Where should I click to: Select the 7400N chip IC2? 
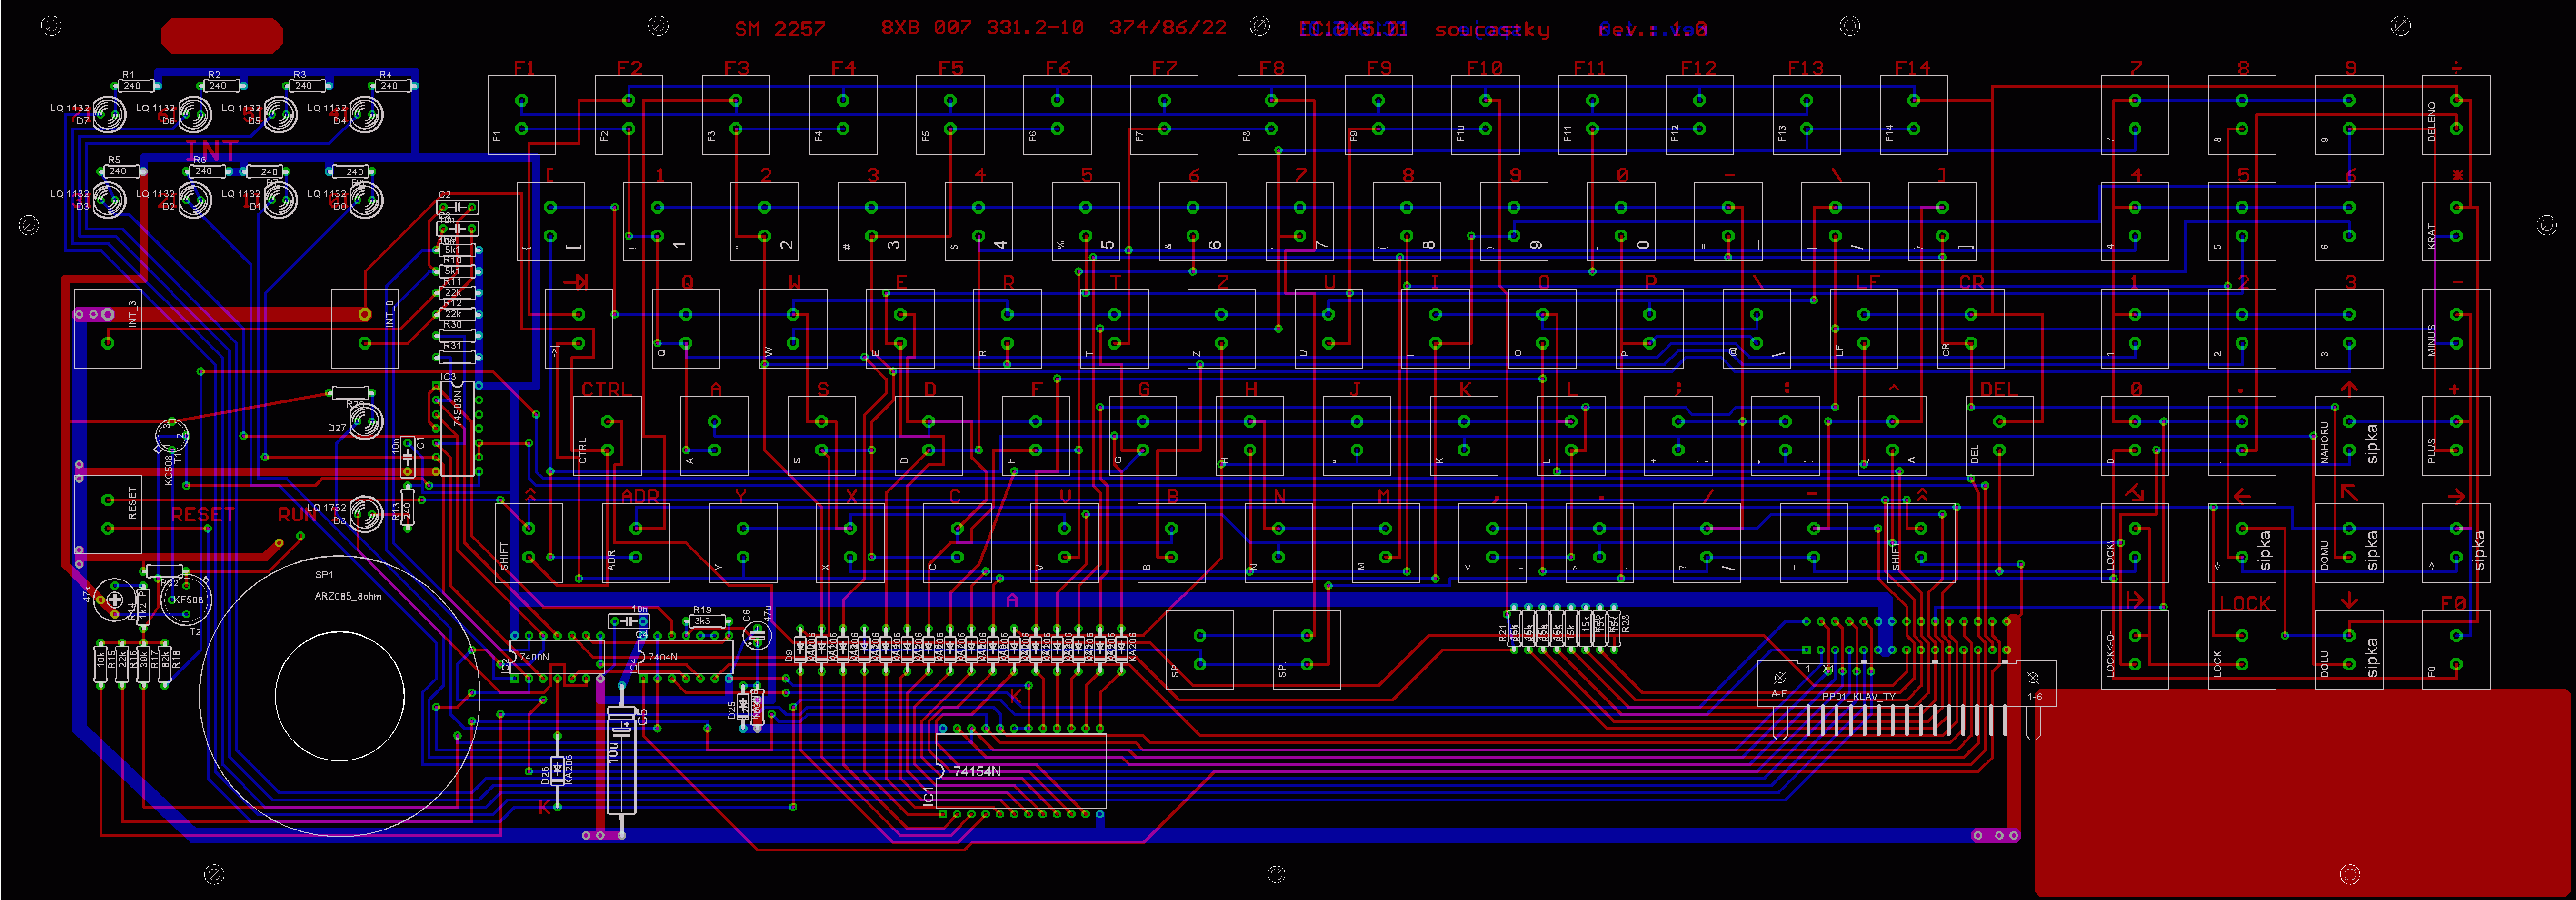point(556,657)
